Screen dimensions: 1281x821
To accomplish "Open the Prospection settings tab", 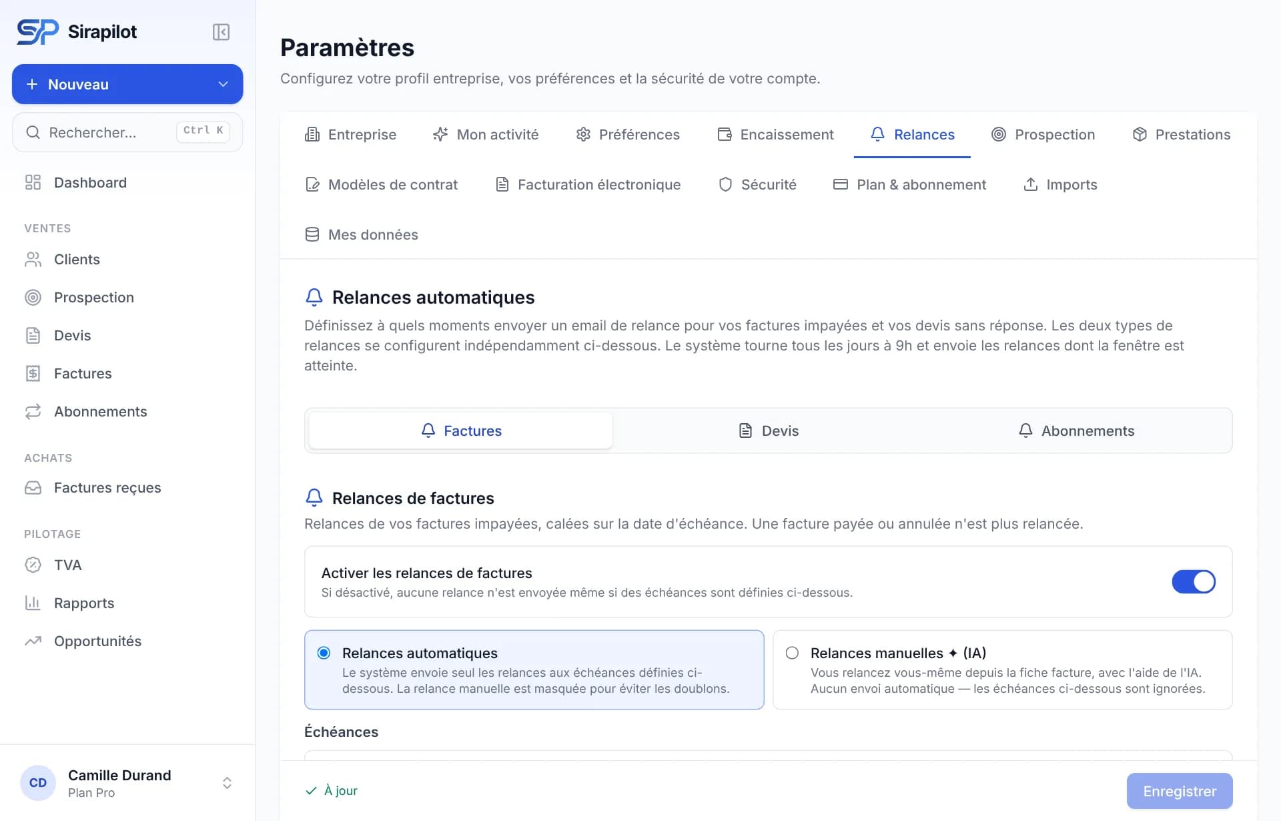I will coord(1043,135).
